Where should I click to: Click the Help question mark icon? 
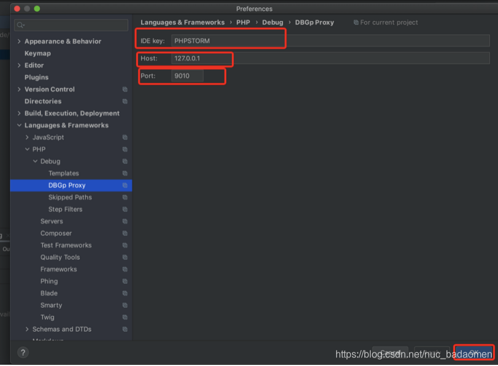23,352
